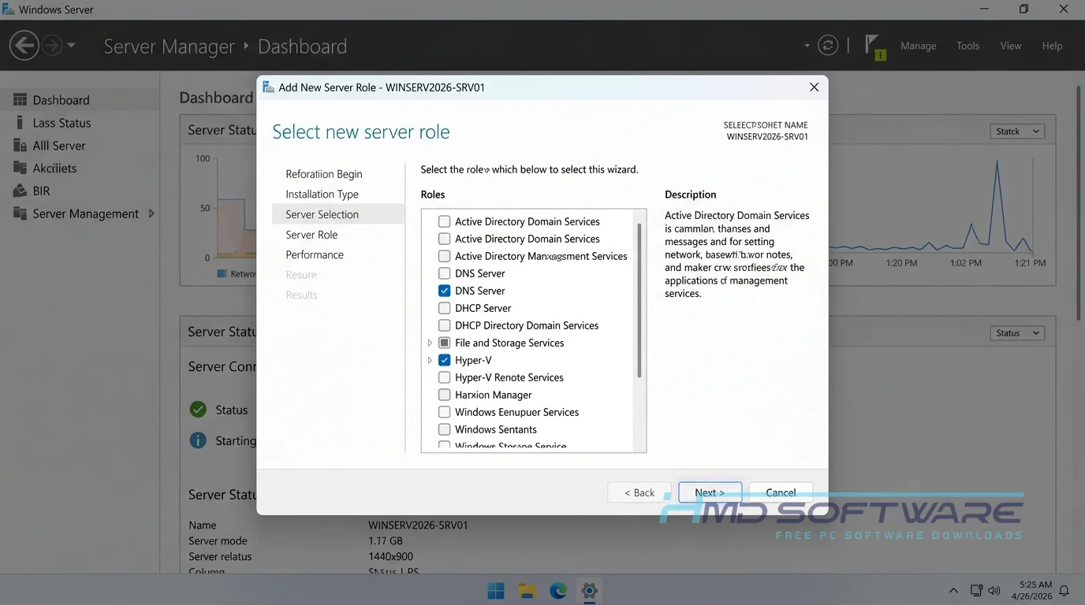Click the forward navigation arrow in Server Manager
Image resolution: width=1085 pixels, height=605 pixels.
coord(52,46)
